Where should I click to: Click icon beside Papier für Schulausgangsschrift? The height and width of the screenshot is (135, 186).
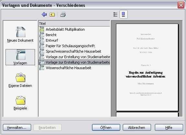pos(41,46)
